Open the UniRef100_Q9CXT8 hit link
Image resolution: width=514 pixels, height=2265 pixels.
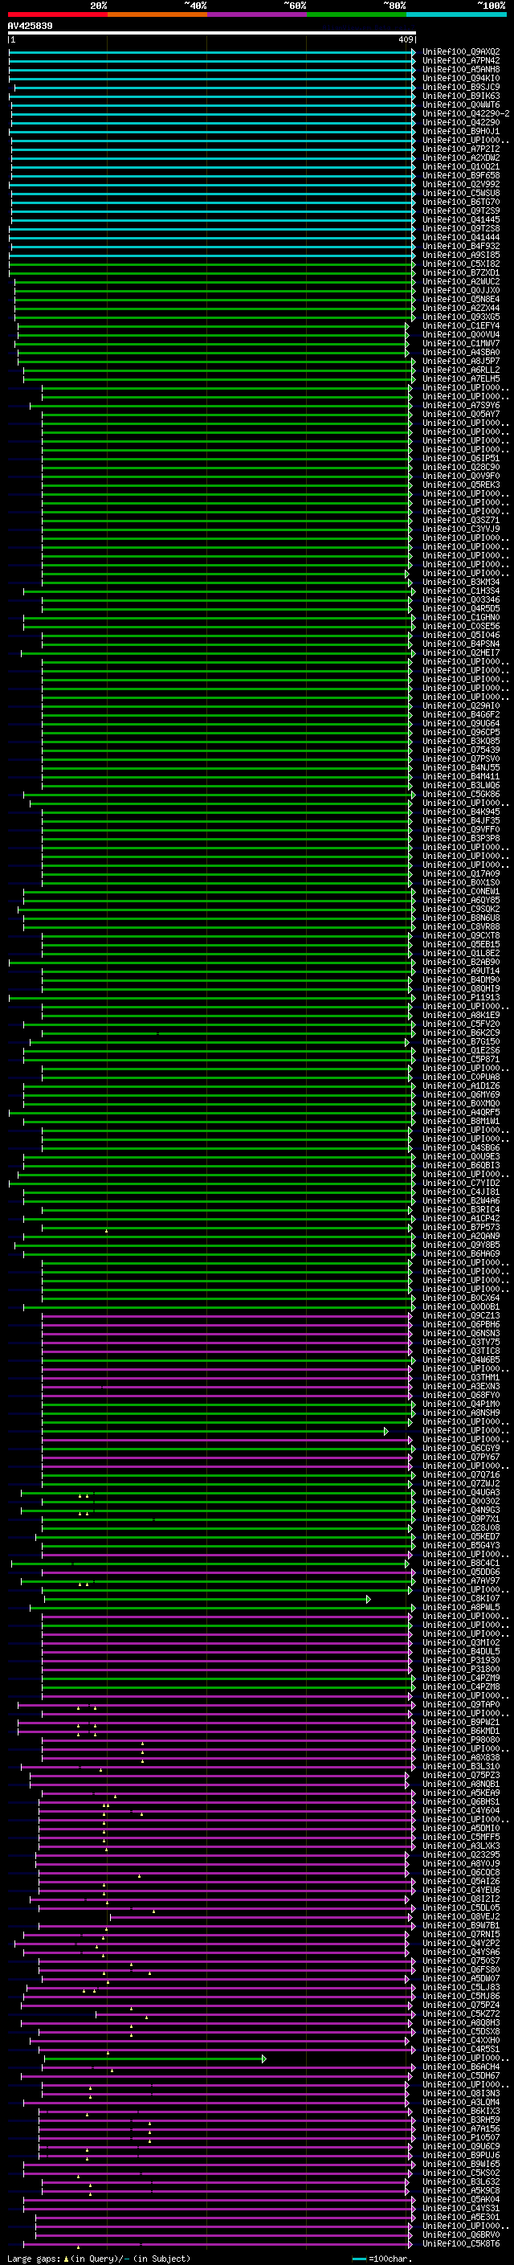pyautogui.click(x=461, y=935)
